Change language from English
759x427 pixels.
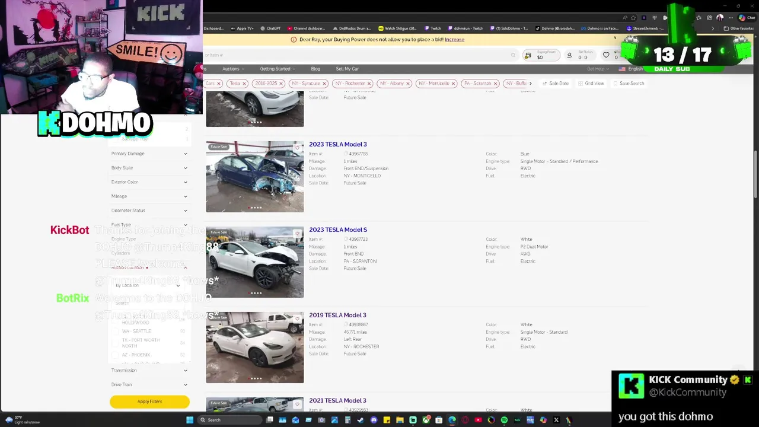click(632, 69)
